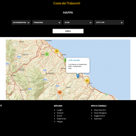This screenshot has height=136, width=136.
Task: Click the 'Italia' line in the popup
Action: [x=70, y=68]
